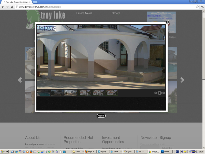Open the Chrome wrench menu
The image size is (205, 154).
202,7
